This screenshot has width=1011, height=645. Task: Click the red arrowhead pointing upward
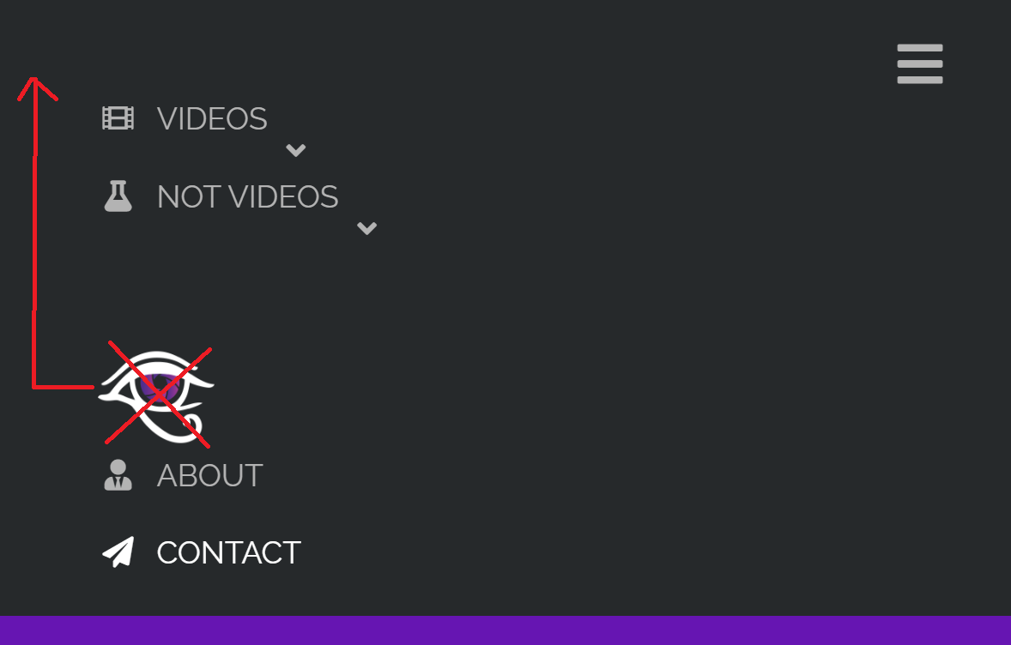click(x=37, y=88)
